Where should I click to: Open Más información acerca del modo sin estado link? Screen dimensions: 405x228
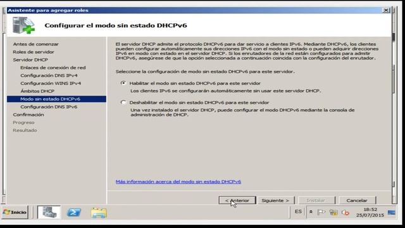[x=178, y=182]
